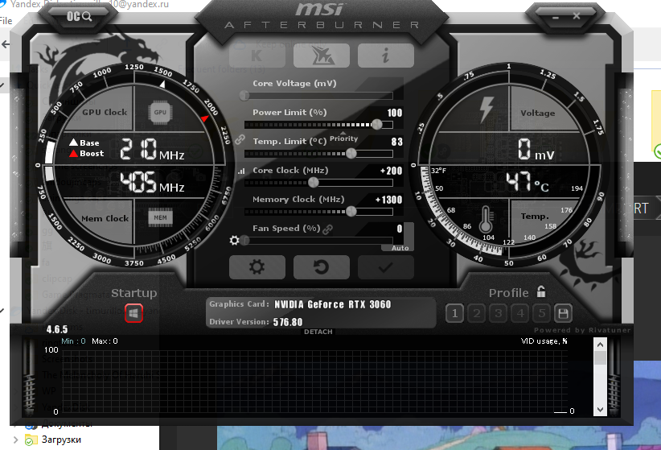Click the Temp. Limit Priority arrow

coord(343,133)
